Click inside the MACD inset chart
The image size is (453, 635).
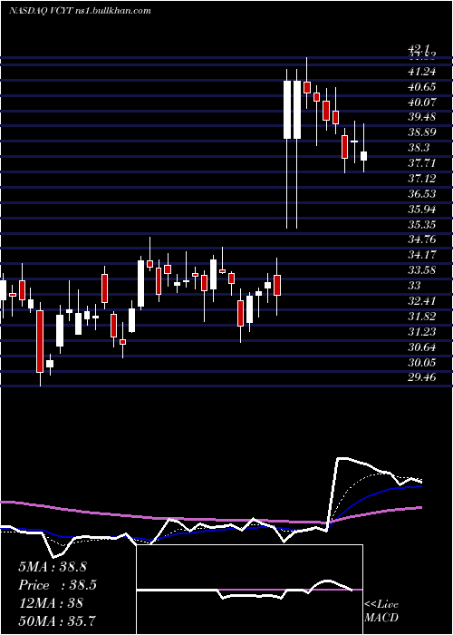click(x=249, y=590)
